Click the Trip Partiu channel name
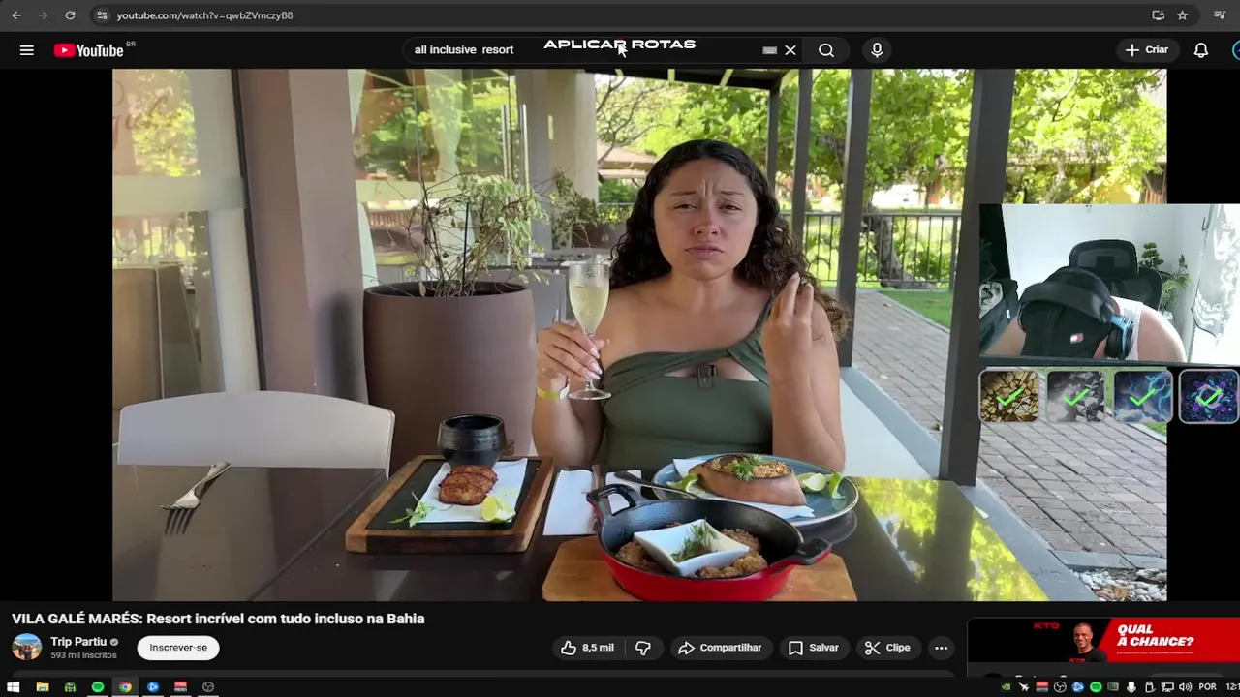1240x697 pixels. tap(78, 642)
